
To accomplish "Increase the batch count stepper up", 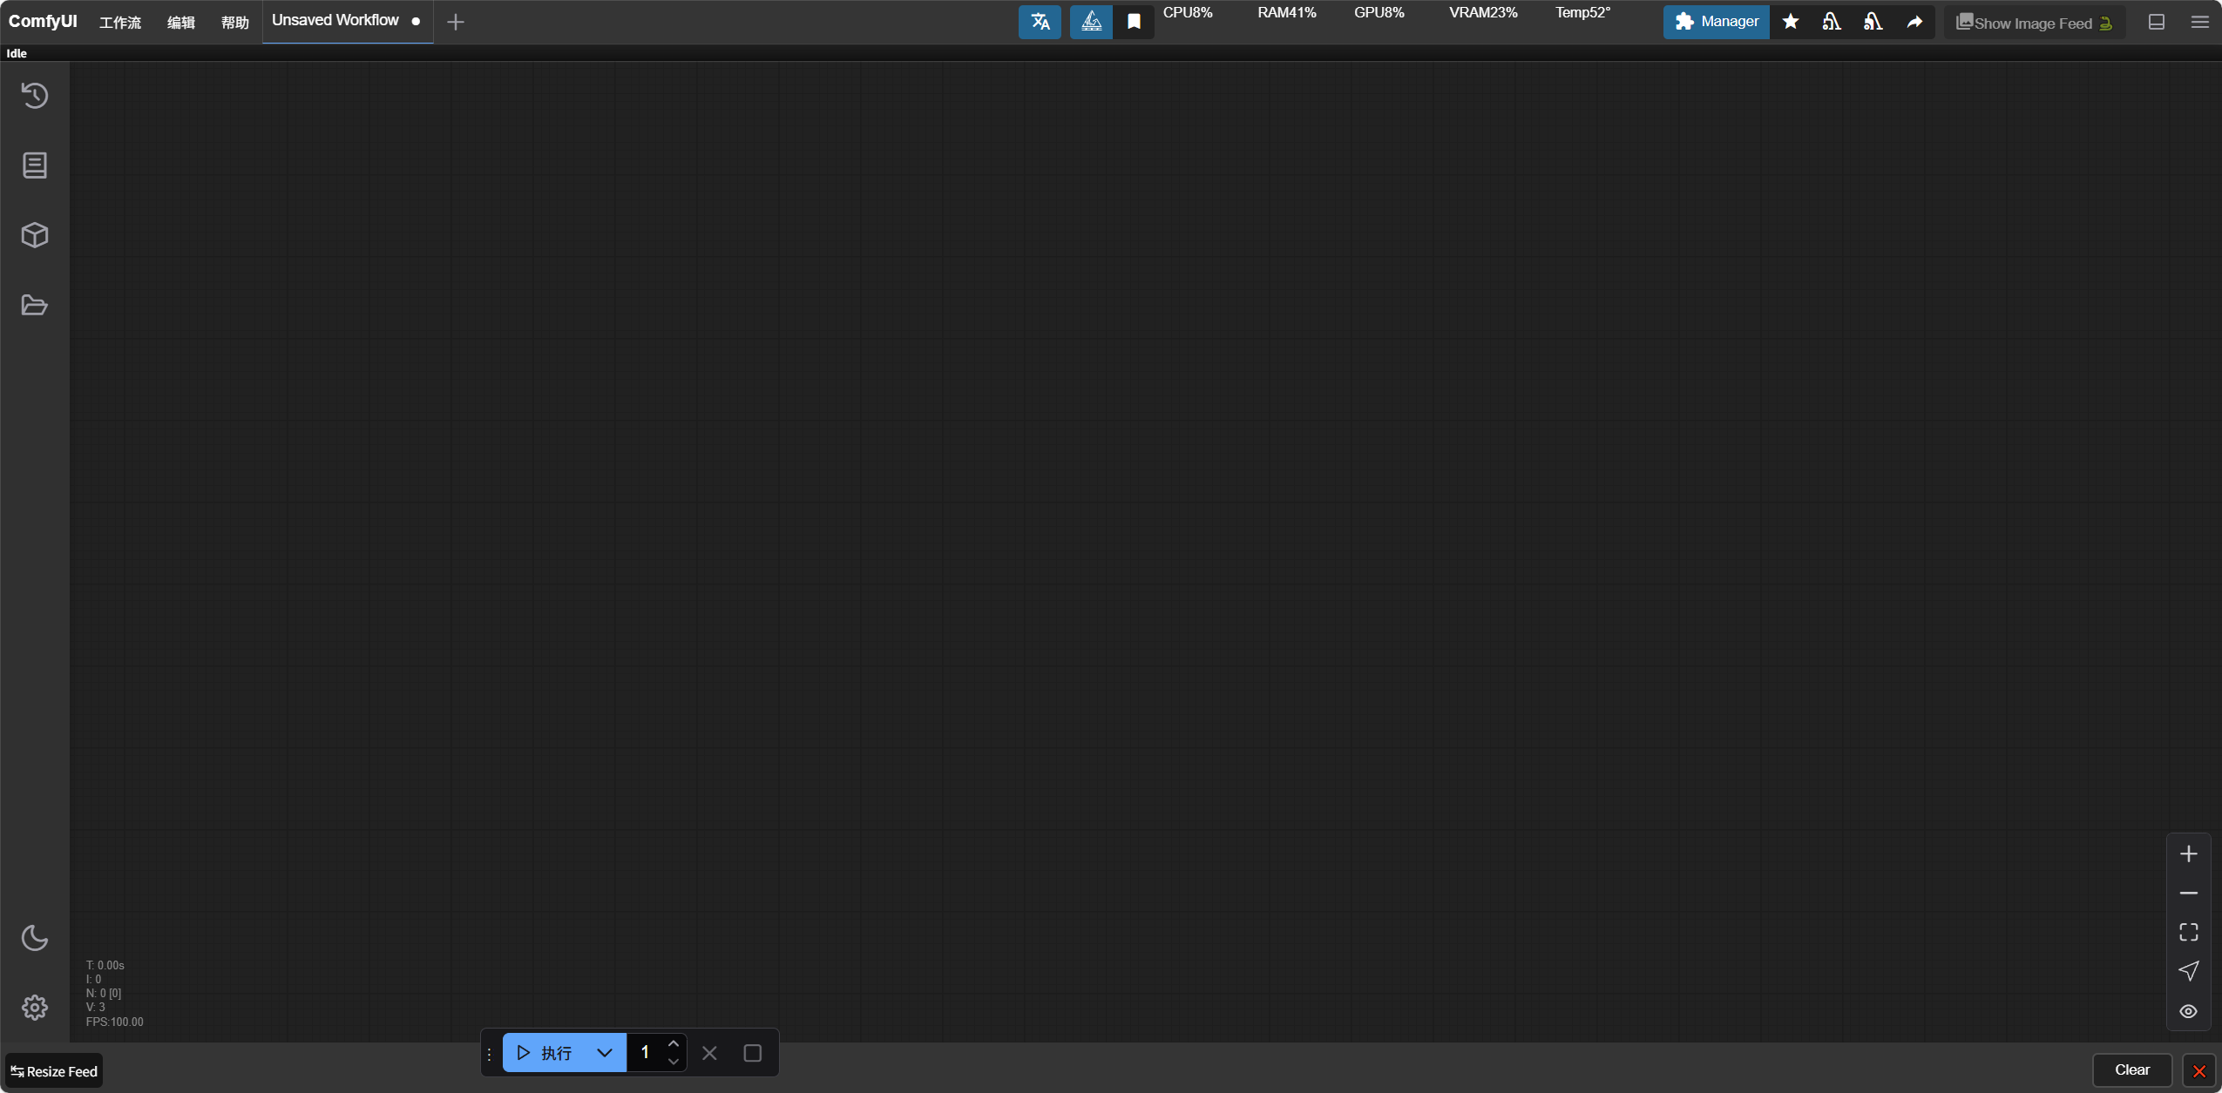I will [x=674, y=1043].
